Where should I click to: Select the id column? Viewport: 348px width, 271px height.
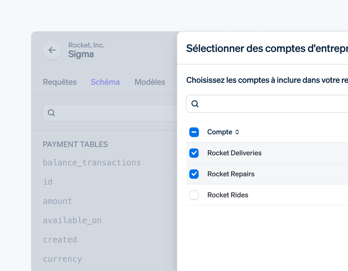(x=48, y=182)
